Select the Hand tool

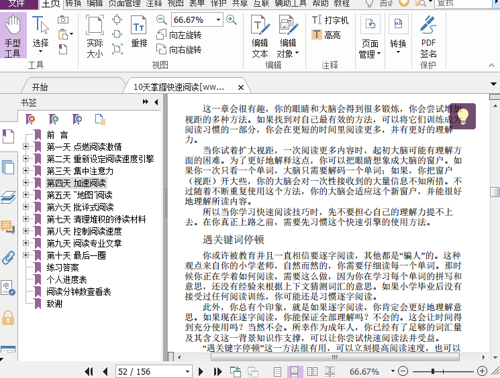(13, 36)
